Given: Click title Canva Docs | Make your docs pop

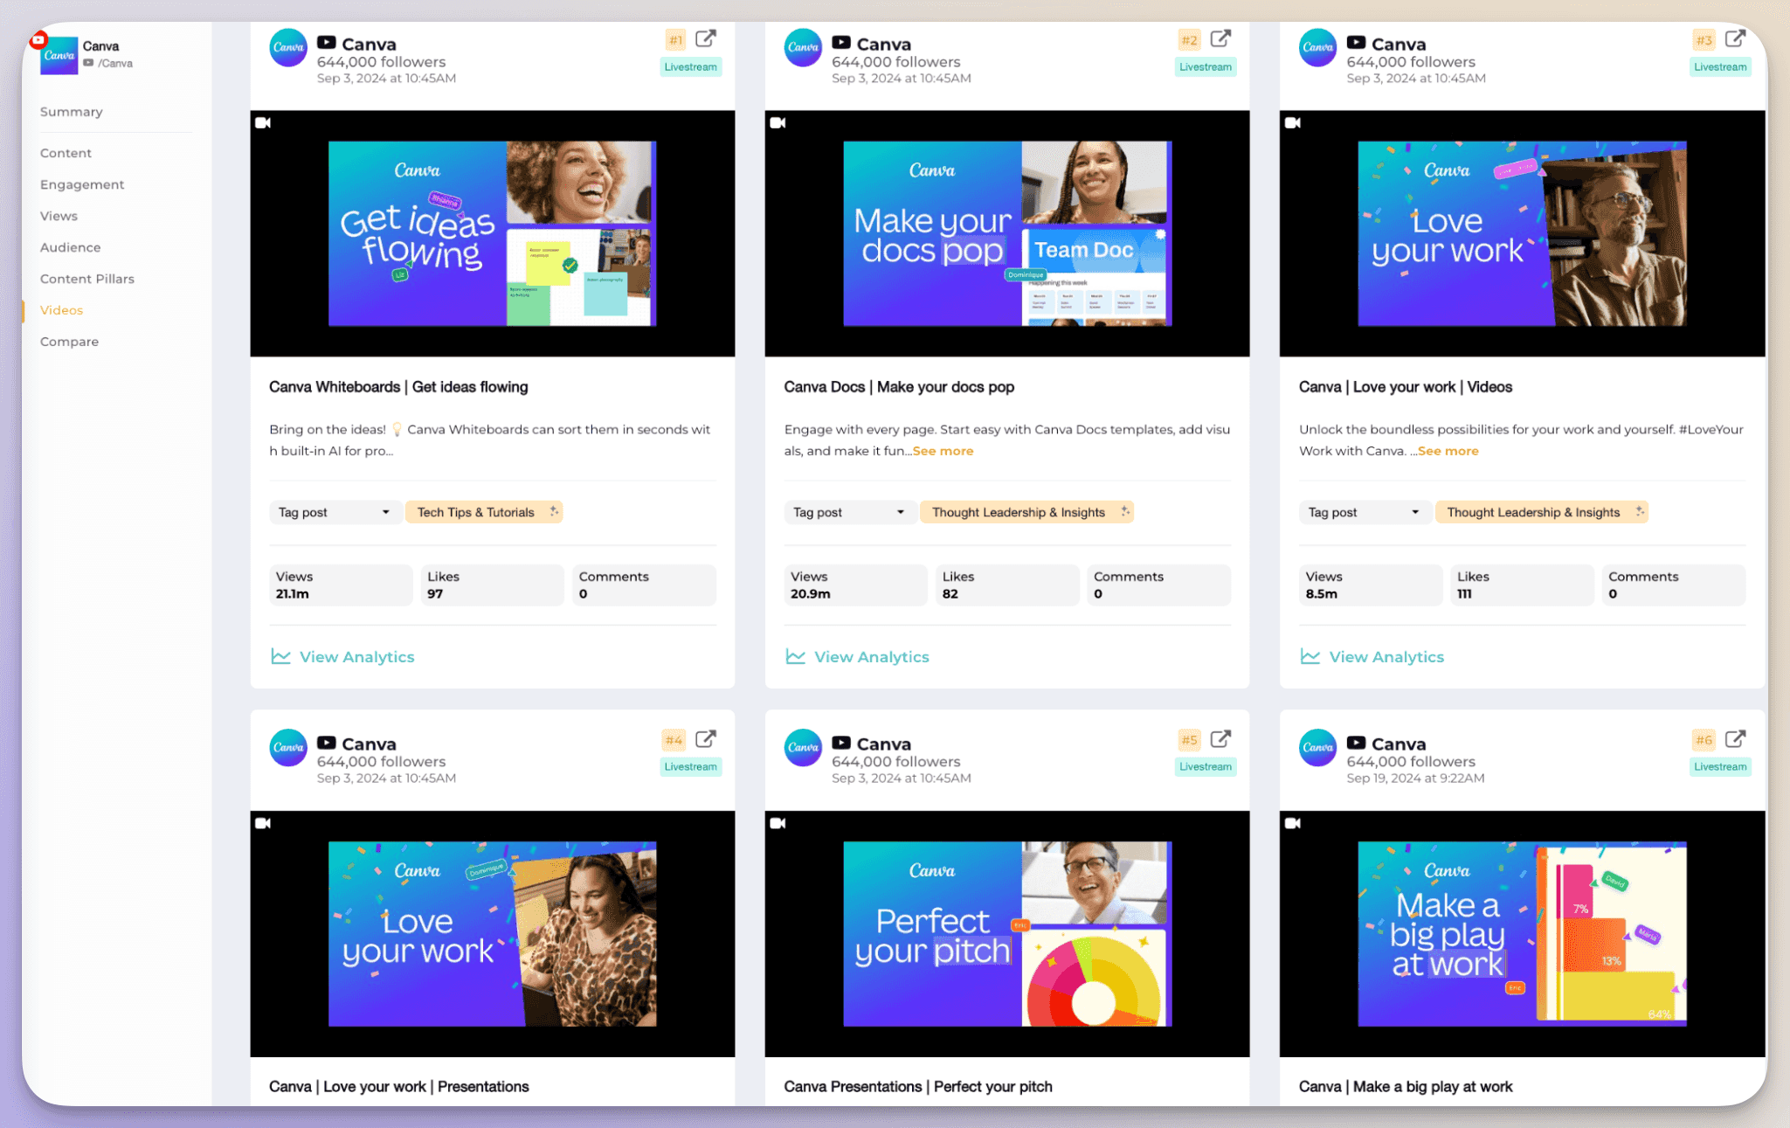Looking at the screenshot, I should pos(899,387).
